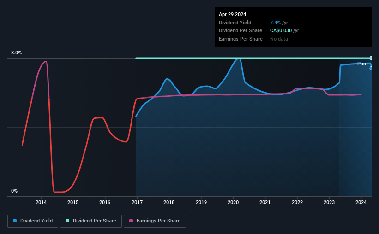379x234 pixels.
Task: Click the teal Dividend Per Share legend dot
Action: coord(67,221)
